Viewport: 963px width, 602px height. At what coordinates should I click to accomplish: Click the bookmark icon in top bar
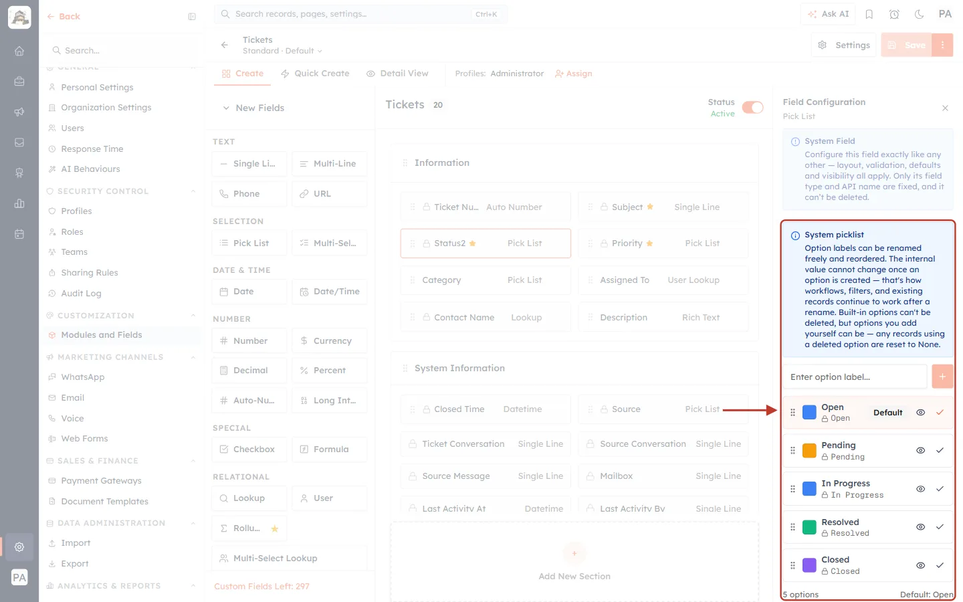point(869,14)
